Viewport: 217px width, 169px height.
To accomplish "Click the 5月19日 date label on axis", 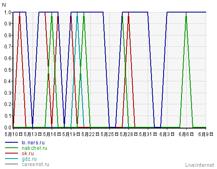I will coord(71,134).
